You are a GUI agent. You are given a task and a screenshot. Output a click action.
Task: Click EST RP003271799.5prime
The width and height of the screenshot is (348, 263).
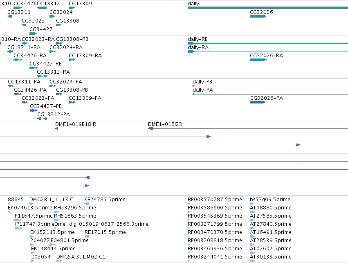189,228
